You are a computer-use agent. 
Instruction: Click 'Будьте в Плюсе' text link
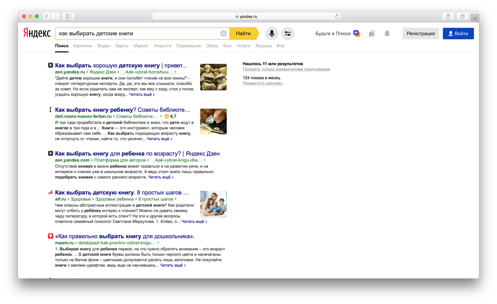click(333, 33)
